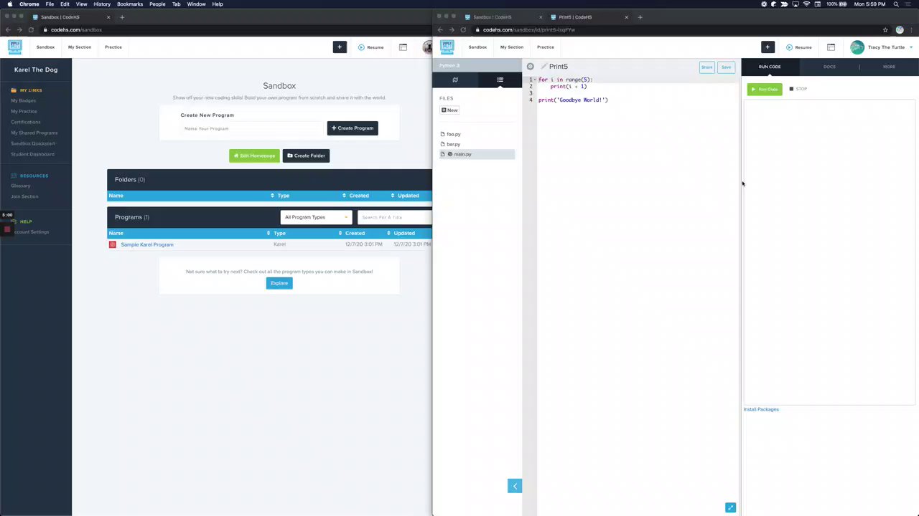Collapse code fold arrow on line 1
The height and width of the screenshot is (516, 919).
click(x=536, y=80)
